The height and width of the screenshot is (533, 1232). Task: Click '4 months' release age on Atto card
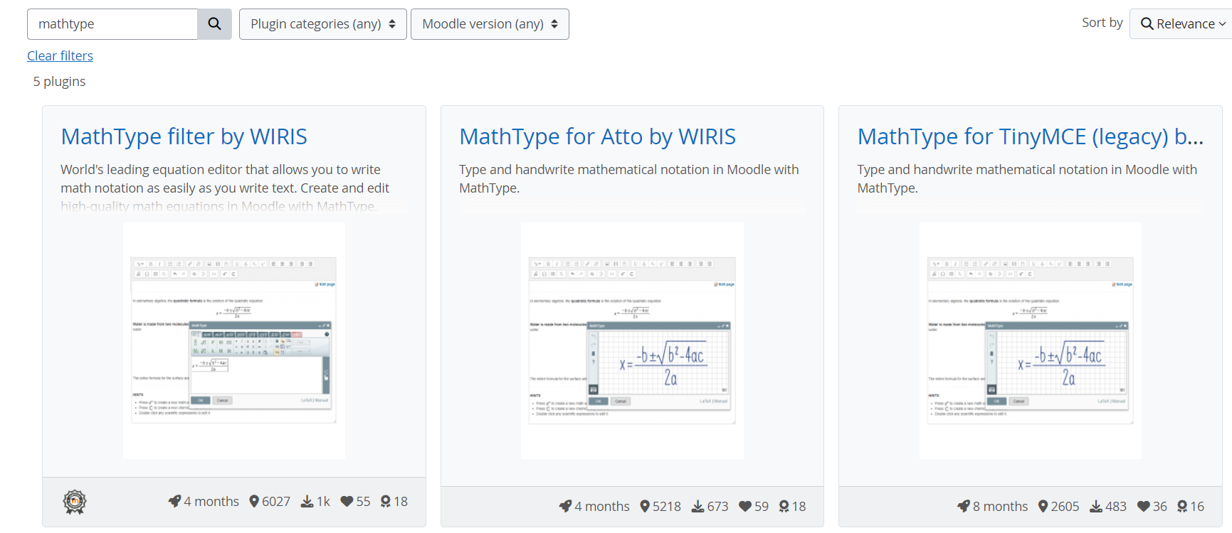click(x=602, y=506)
